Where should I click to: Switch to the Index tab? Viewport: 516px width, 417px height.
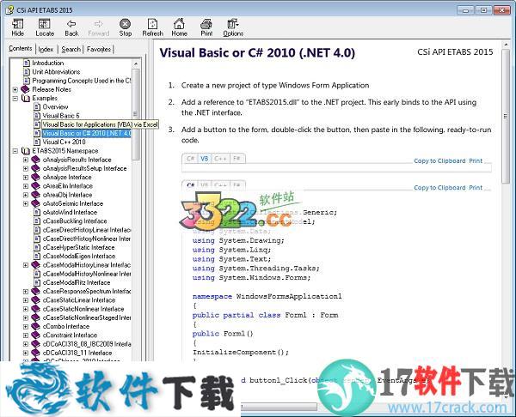point(46,49)
